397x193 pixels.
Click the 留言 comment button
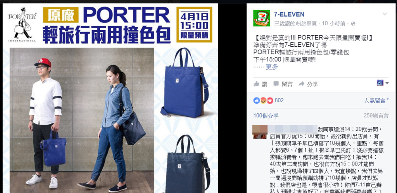(x=283, y=84)
